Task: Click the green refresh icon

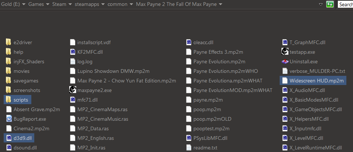Action: pos(330,4)
